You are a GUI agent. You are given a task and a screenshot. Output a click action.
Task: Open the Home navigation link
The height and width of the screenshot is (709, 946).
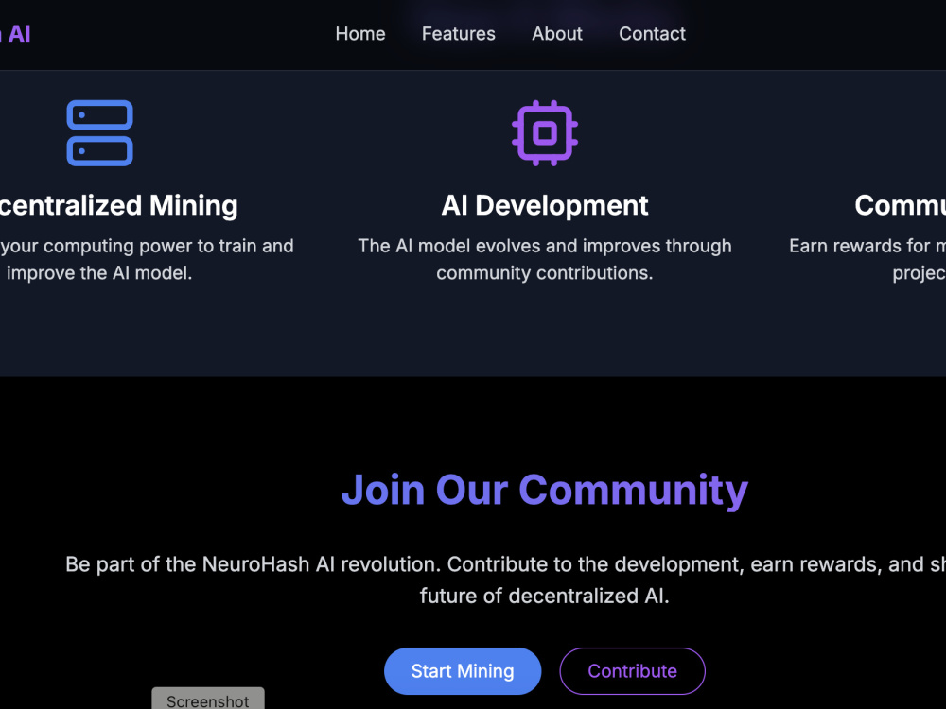[x=360, y=34]
